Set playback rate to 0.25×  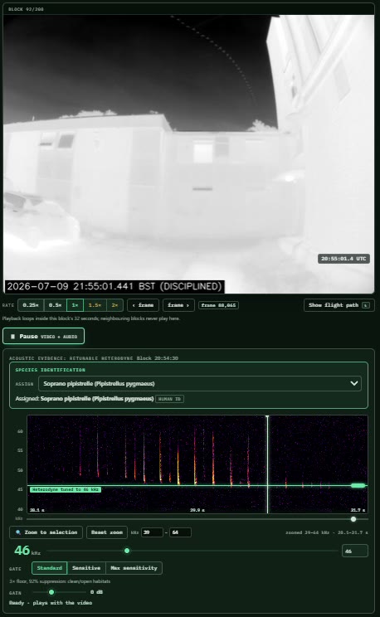click(x=31, y=305)
